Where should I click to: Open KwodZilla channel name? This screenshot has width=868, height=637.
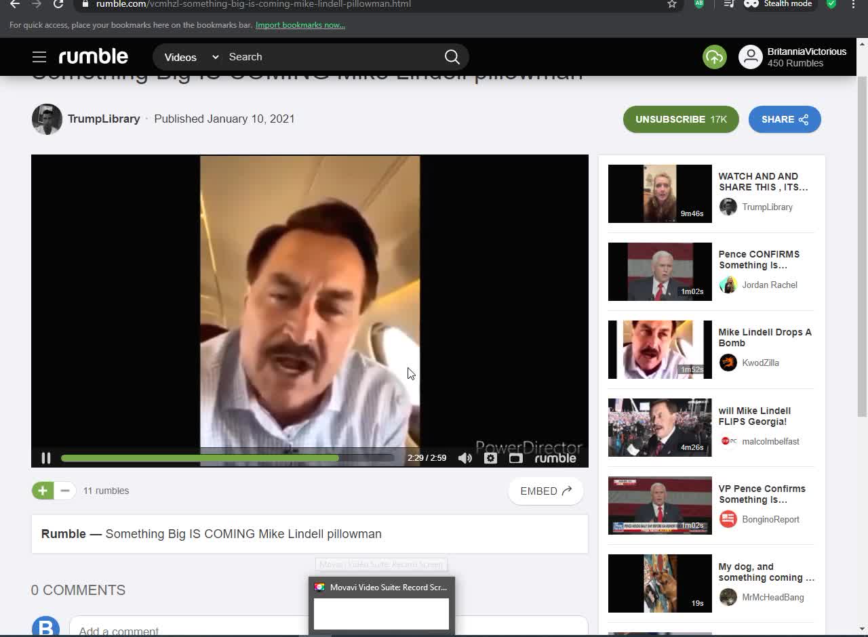pos(761,363)
